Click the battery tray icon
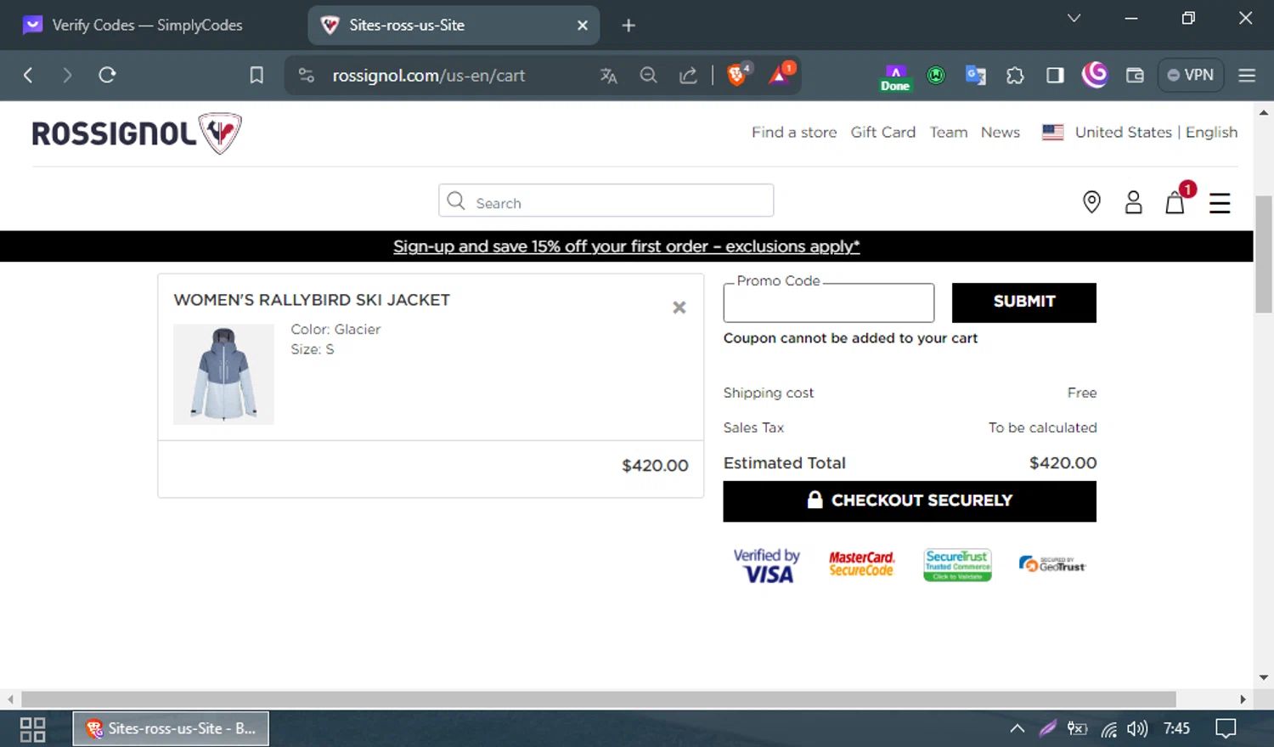 pos(1077,728)
